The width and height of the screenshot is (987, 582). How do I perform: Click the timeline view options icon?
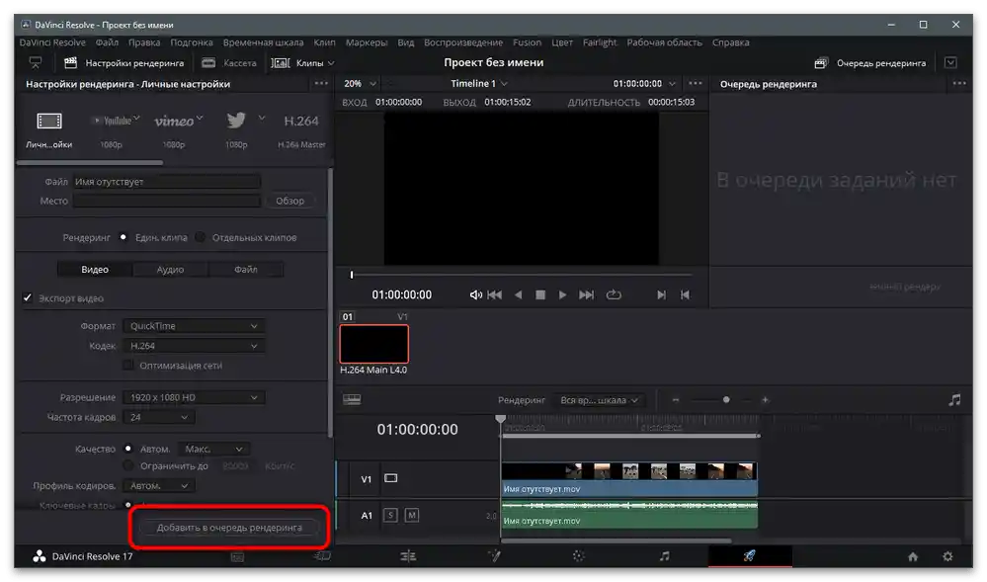pyautogui.click(x=352, y=400)
